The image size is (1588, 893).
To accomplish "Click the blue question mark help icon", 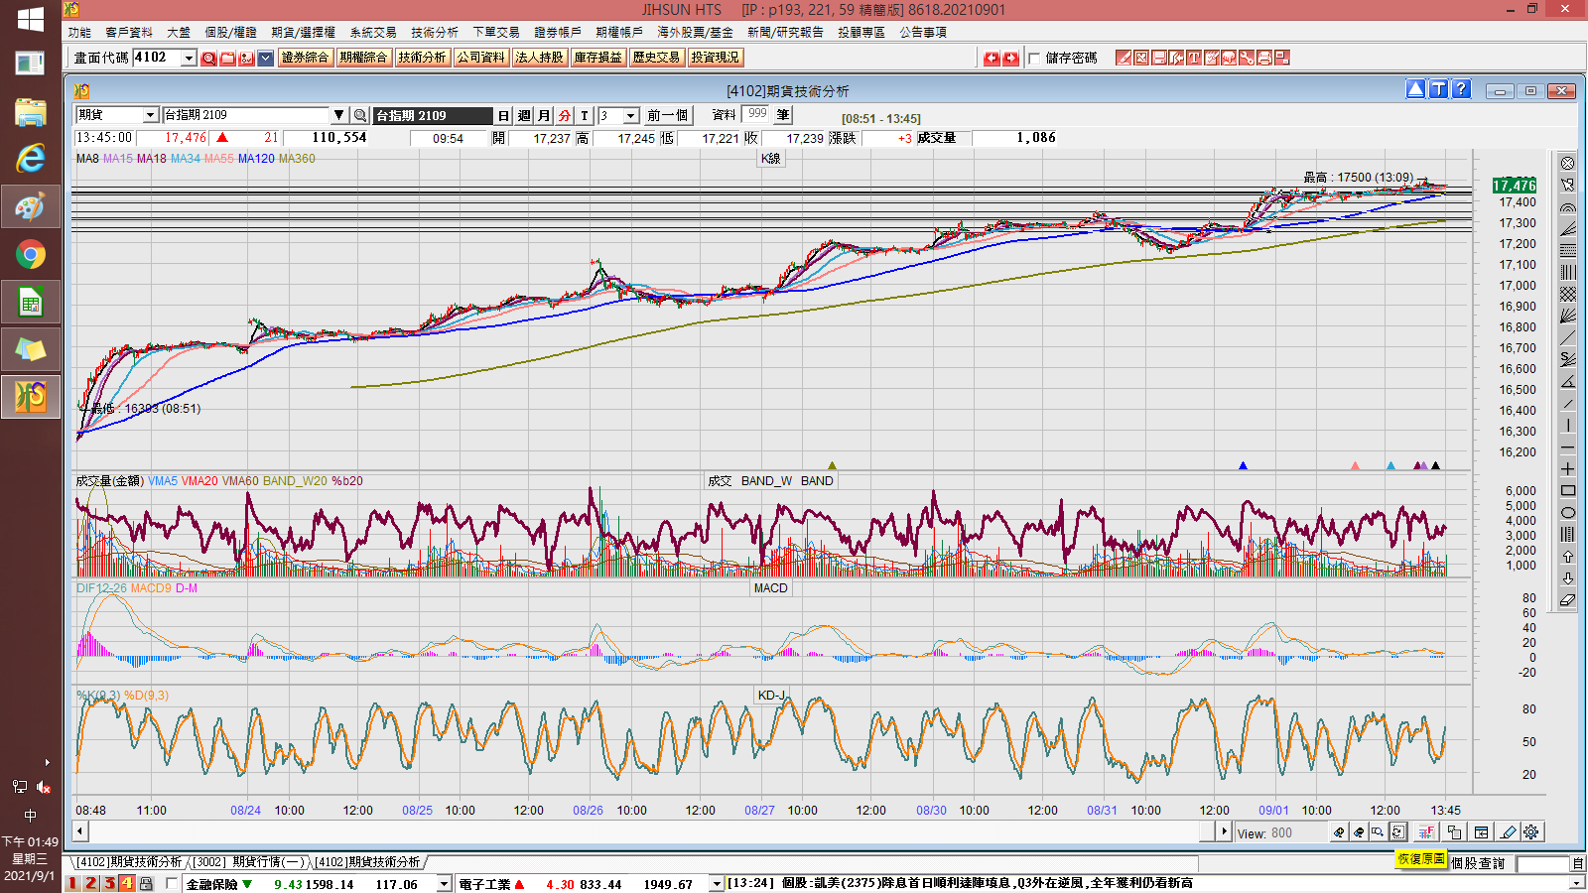I will tap(1461, 89).
